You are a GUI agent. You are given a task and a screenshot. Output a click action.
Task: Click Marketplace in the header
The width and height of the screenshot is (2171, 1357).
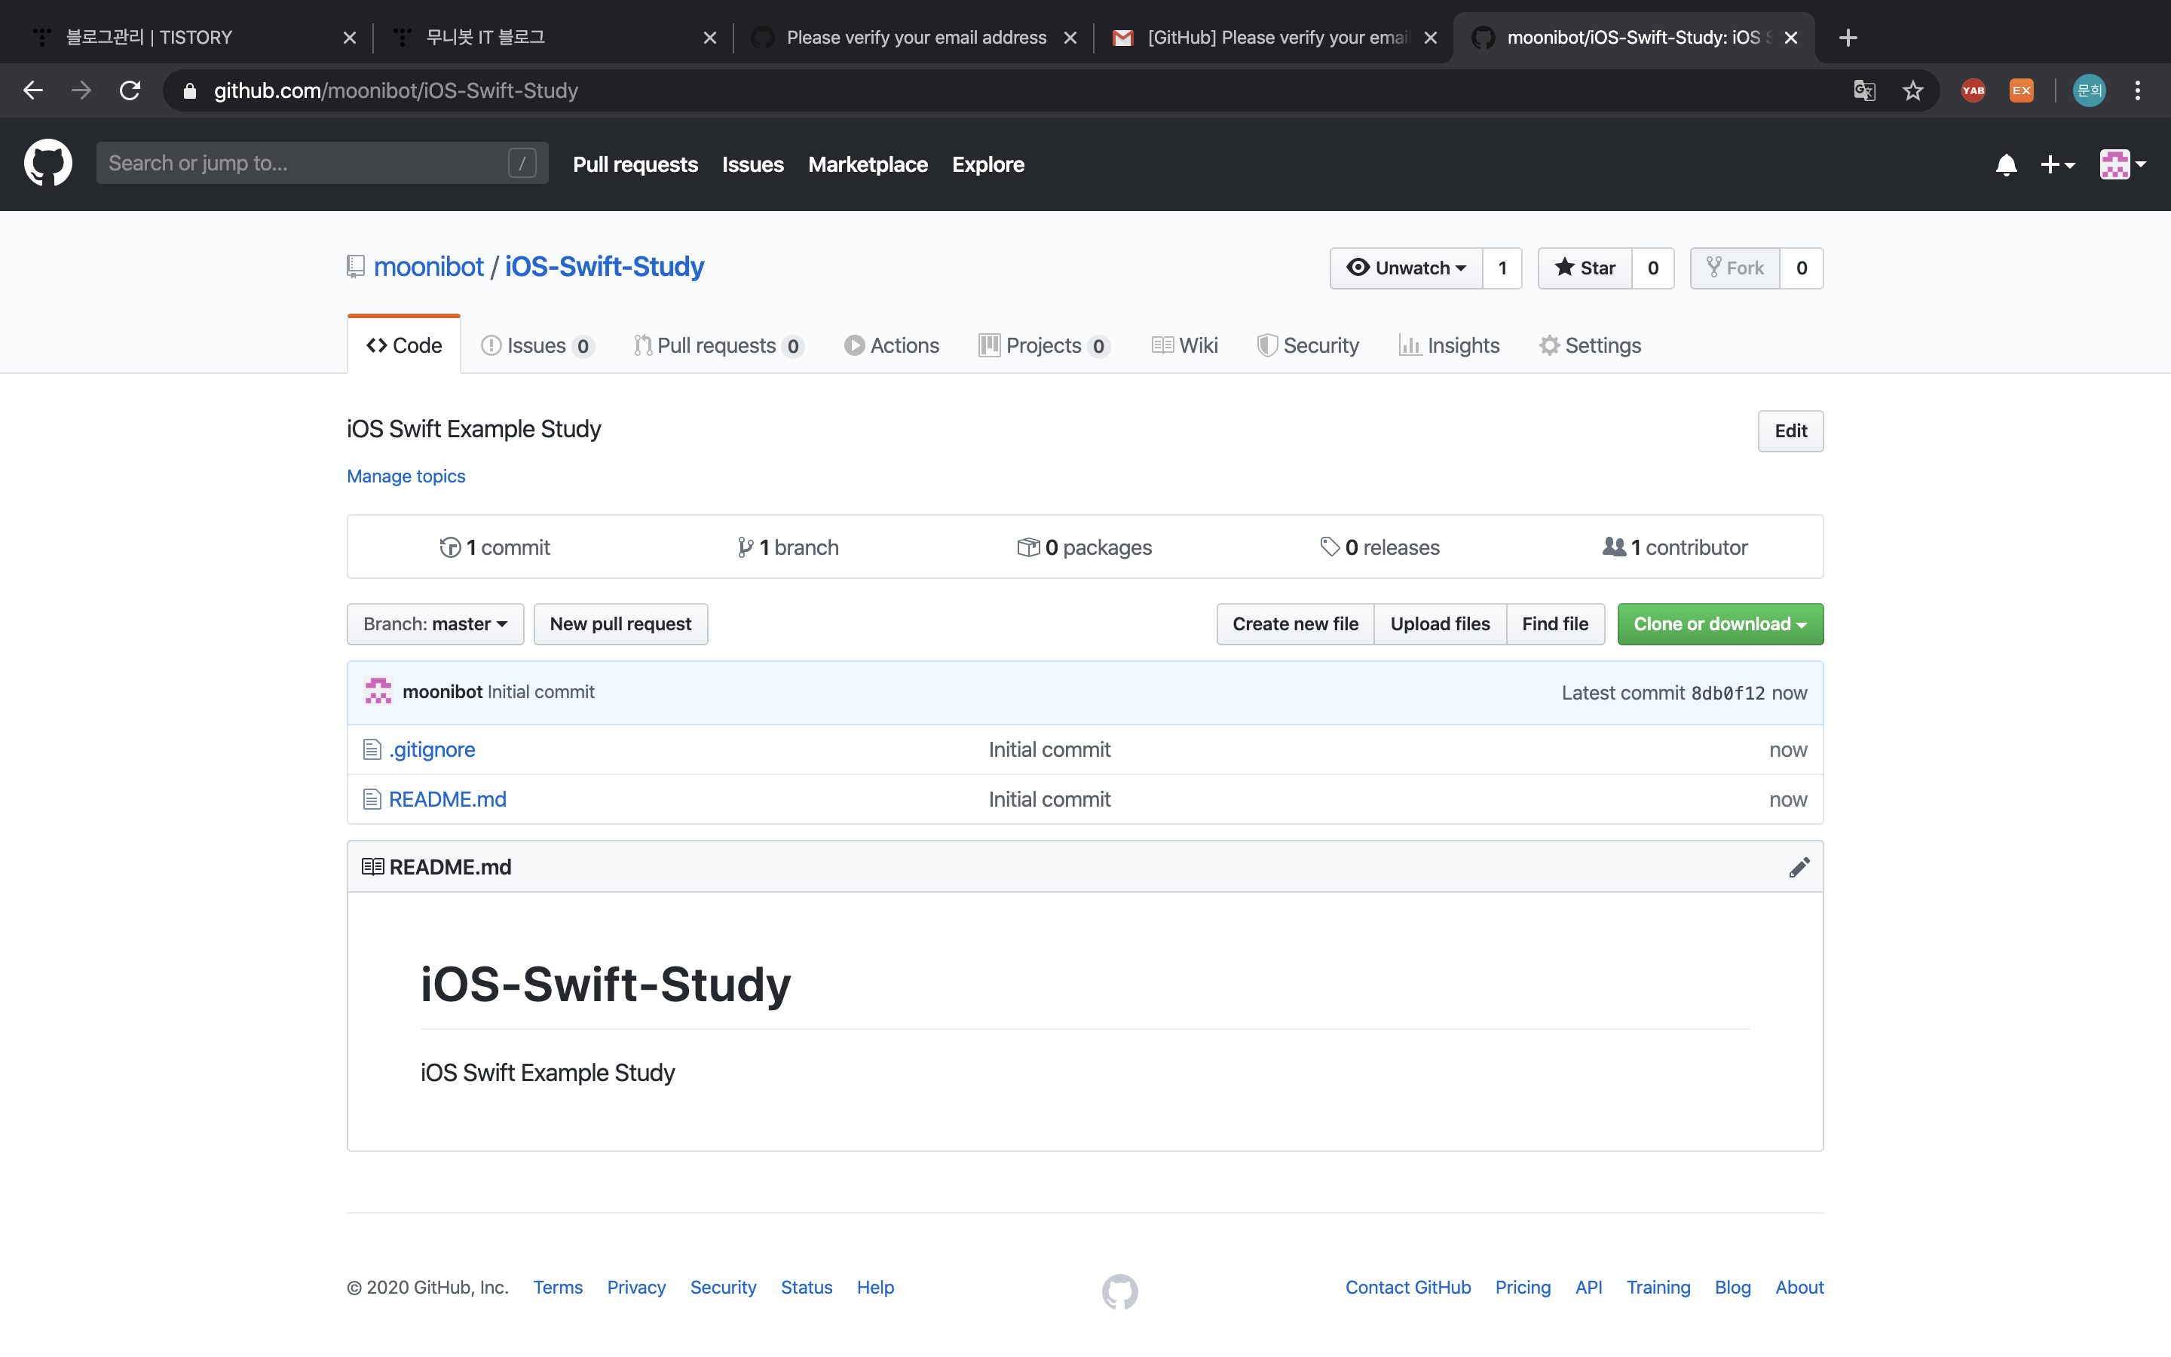tap(868, 164)
